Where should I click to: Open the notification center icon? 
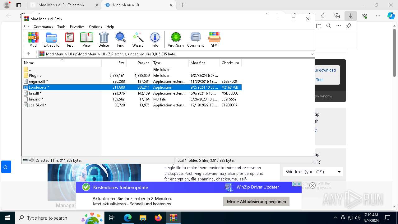pyautogui.click(x=388, y=218)
